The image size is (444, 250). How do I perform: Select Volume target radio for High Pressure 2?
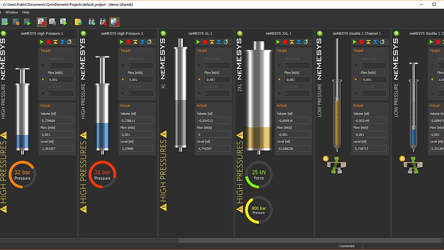click(x=123, y=65)
